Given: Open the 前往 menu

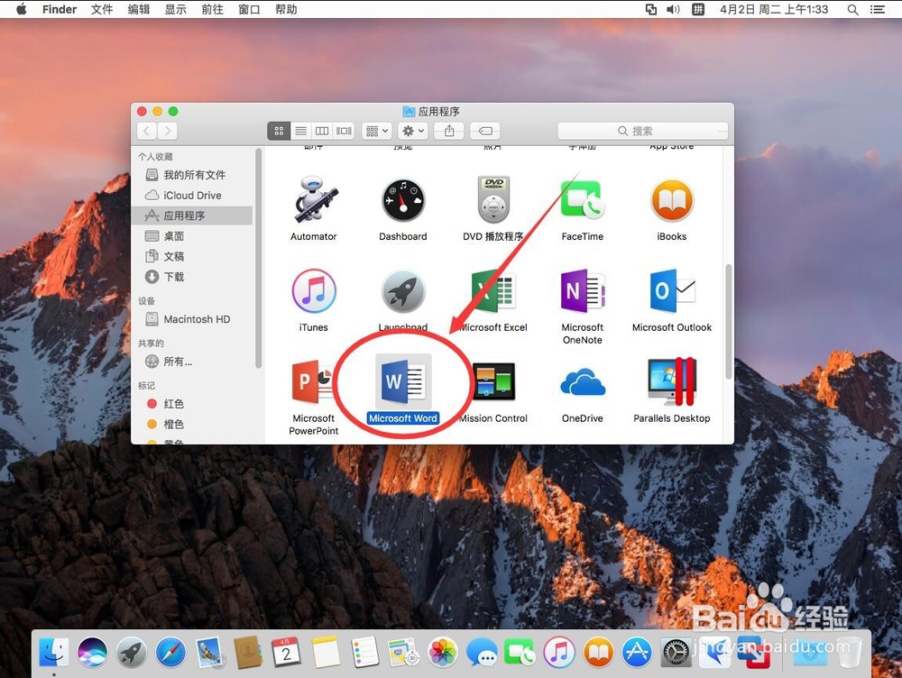Looking at the screenshot, I should [x=212, y=9].
